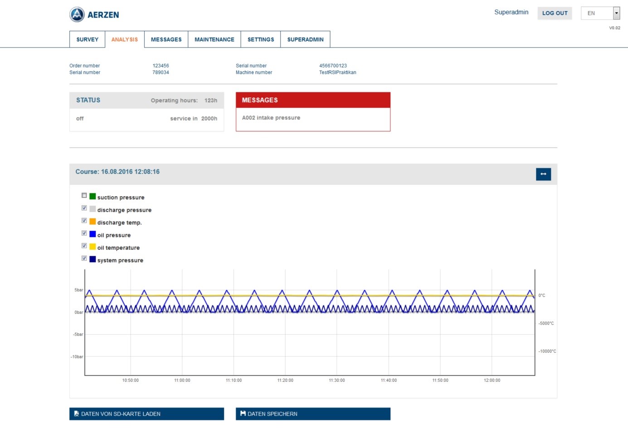Go to the Maintenance tab
The image size is (628, 428).
214,39
